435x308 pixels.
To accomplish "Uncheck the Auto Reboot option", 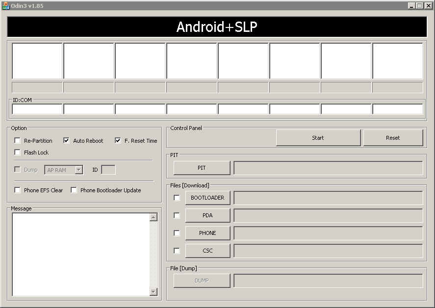I will (x=66, y=141).
